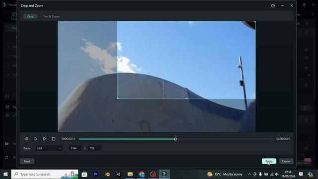Screen dimensions: 318x179
Task: Open the volume control in the tray
Action: coord(277,174)
